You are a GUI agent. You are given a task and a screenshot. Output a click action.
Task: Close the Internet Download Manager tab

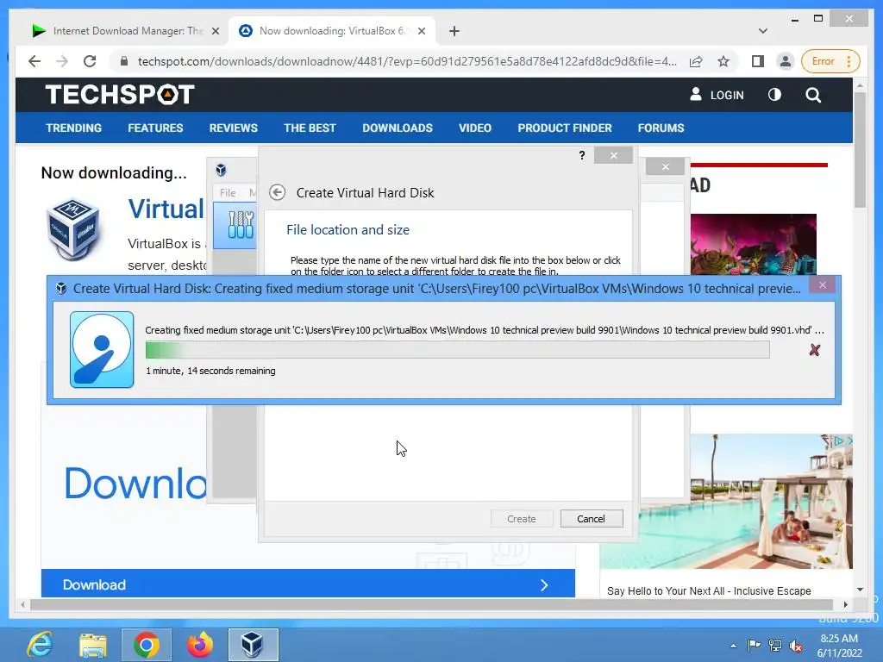coord(215,31)
